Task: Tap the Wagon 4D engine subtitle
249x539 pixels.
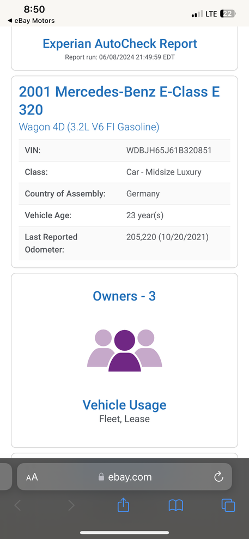Action: click(89, 127)
